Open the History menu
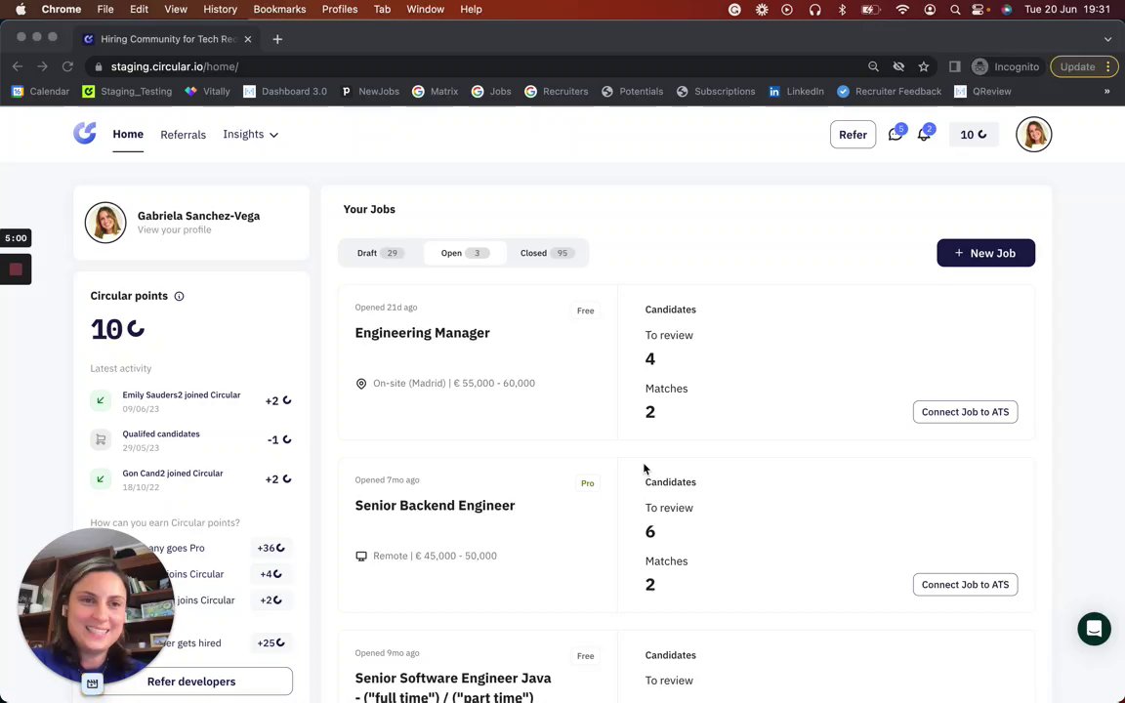1125x703 pixels. coord(220,10)
